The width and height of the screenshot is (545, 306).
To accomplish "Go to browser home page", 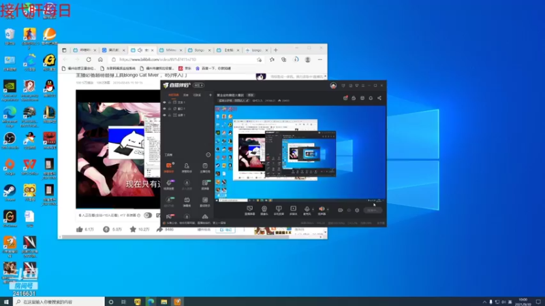I will pyautogui.click(x=100, y=60).
